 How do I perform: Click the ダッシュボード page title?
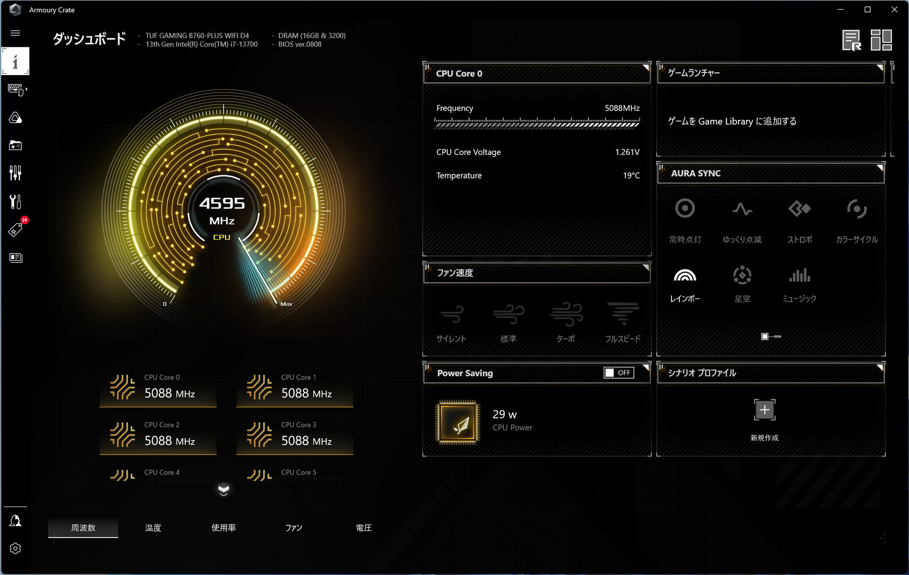[89, 39]
